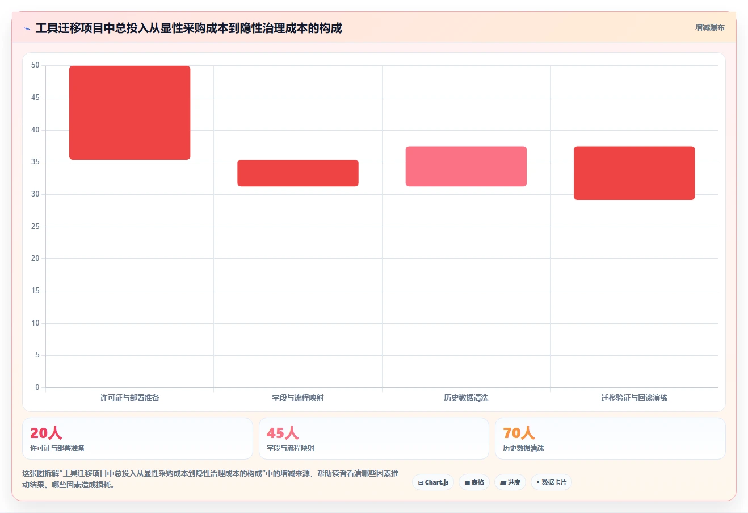
Task: Click y-axis value 35
Action: click(36, 162)
